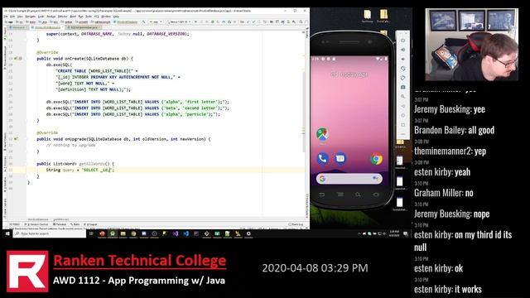
Task: Open the Code menu in Android Studio
Action: pyautogui.click(x=41, y=17)
